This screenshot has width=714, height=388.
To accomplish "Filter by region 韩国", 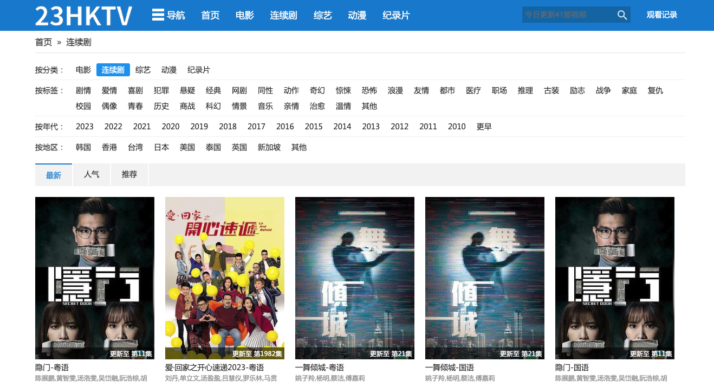I will 83,147.
